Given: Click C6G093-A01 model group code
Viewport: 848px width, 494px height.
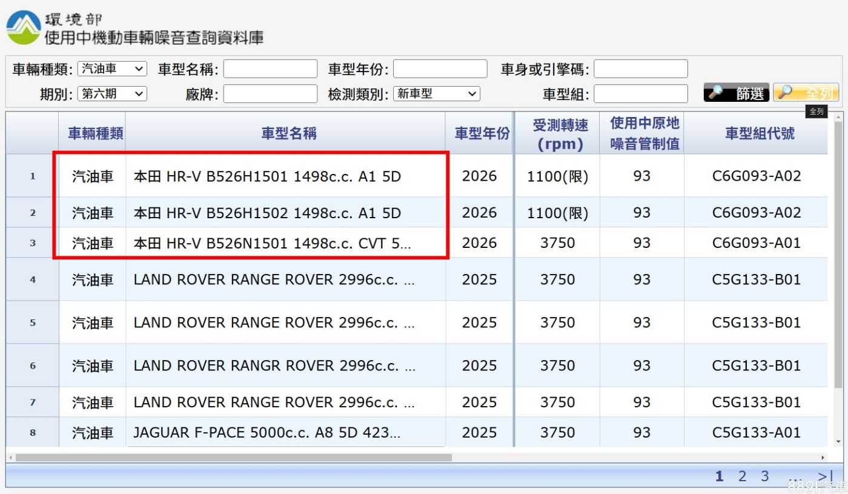Looking at the screenshot, I should pos(757,243).
